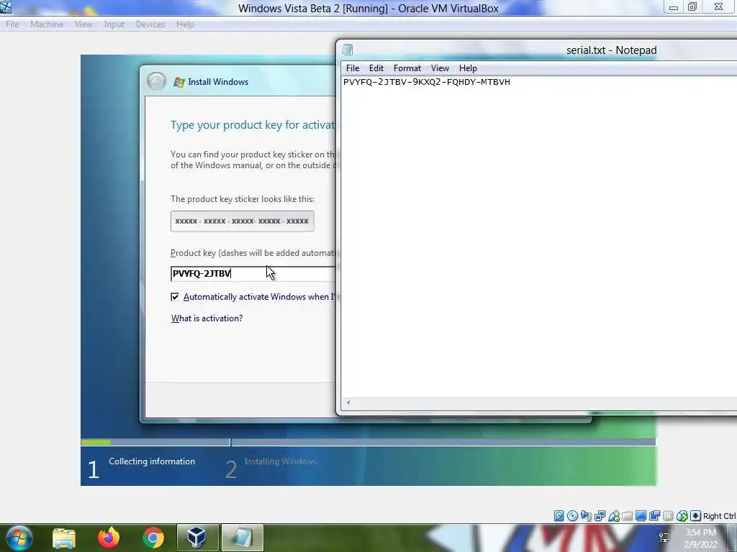Close the VirtualBox window
Image resolution: width=737 pixels, height=552 pixels.
(719, 7)
